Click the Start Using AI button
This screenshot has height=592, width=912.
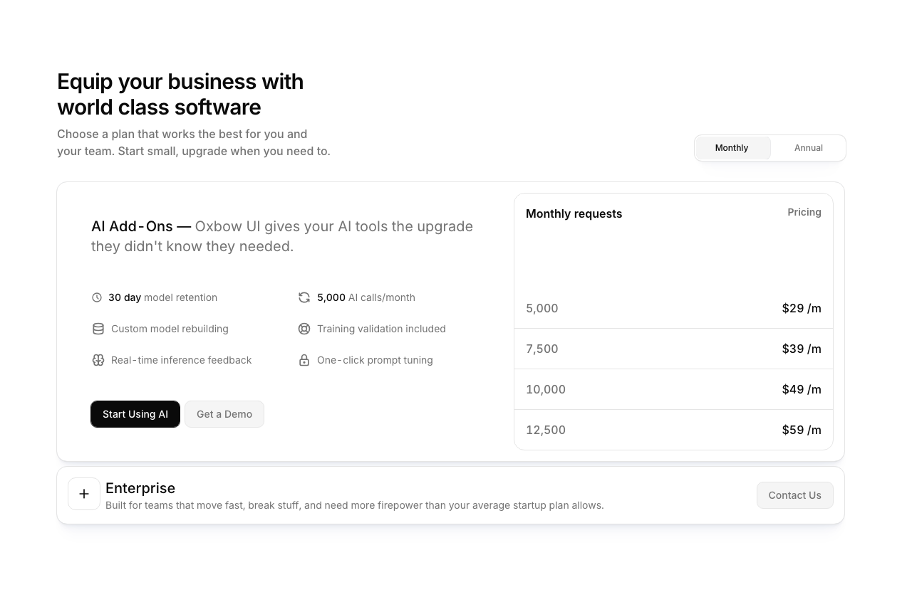pos(135,413)
